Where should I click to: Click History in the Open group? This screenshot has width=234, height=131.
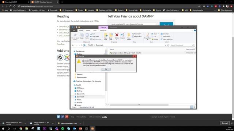[x=155, y=39]
